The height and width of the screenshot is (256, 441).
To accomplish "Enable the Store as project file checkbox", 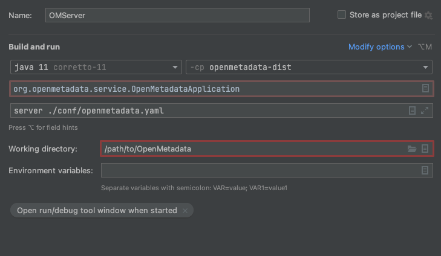I will click(x=342, y=14).
